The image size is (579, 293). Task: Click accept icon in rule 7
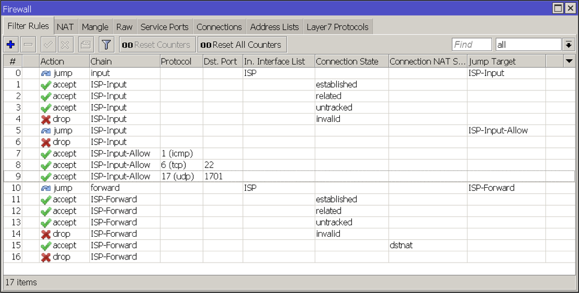coord(46,154)
